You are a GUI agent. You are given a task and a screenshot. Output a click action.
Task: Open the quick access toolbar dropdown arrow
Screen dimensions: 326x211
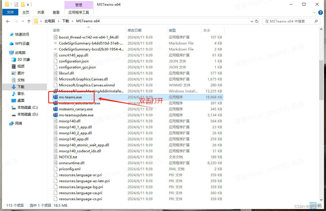[28, 5]
